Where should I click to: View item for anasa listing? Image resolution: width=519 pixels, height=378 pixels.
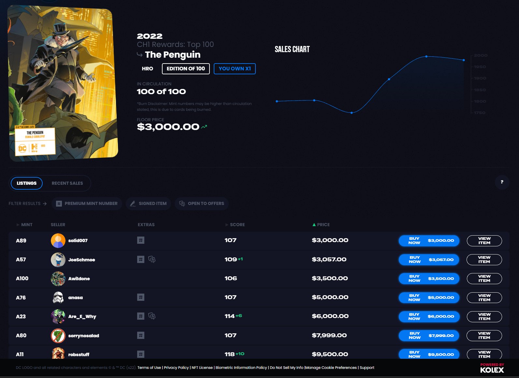coord(484,298)
